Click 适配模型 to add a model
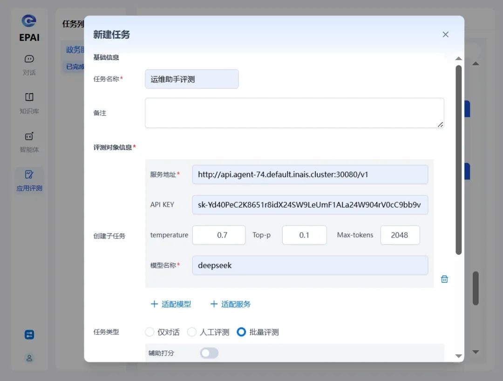503x381 pixels. 170,304
